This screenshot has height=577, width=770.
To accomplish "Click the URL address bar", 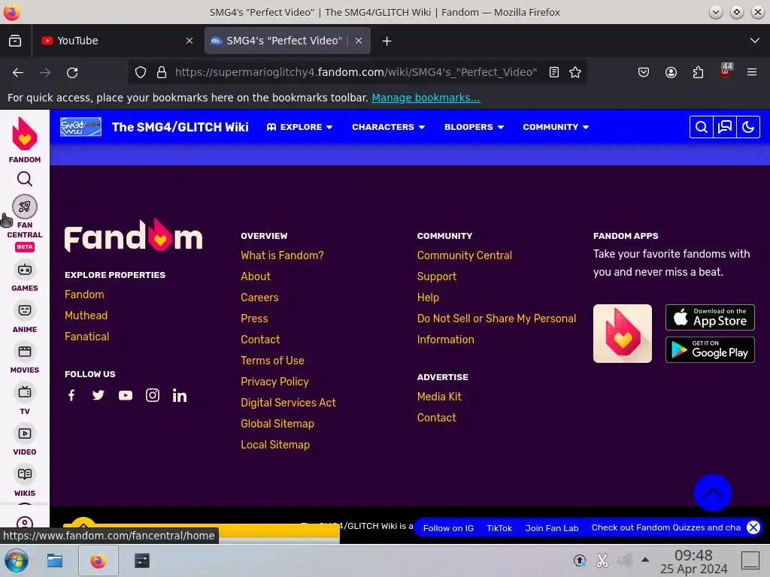I will pos(356,72).
